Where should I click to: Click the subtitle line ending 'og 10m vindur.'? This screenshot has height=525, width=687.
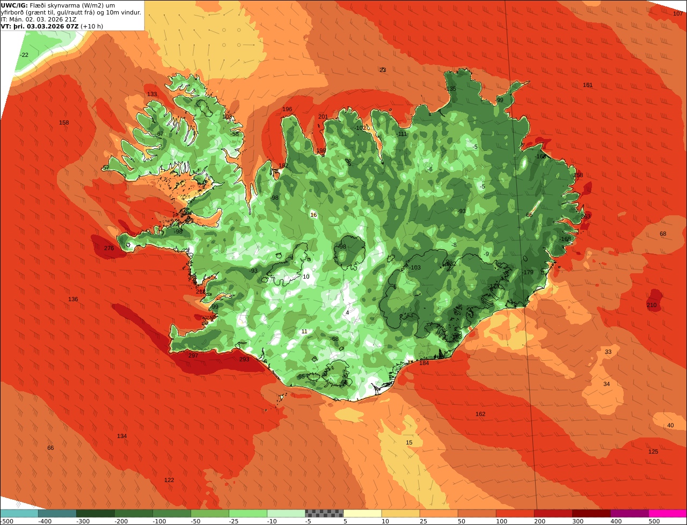tap(71, 12)
